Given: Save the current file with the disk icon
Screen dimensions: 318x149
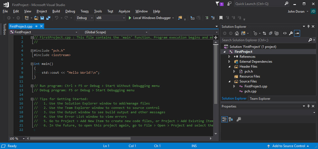Looking at the screenshot, I should (42, 18).
